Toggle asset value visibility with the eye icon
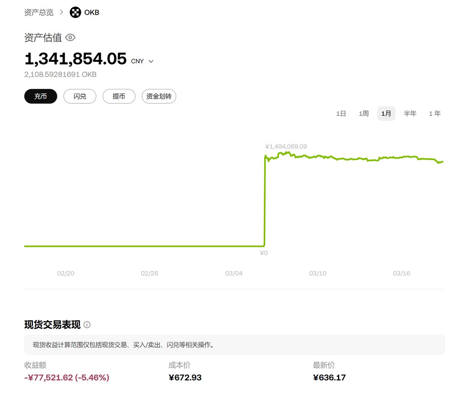Screen dimensions: 460x394 coord(70,37)
